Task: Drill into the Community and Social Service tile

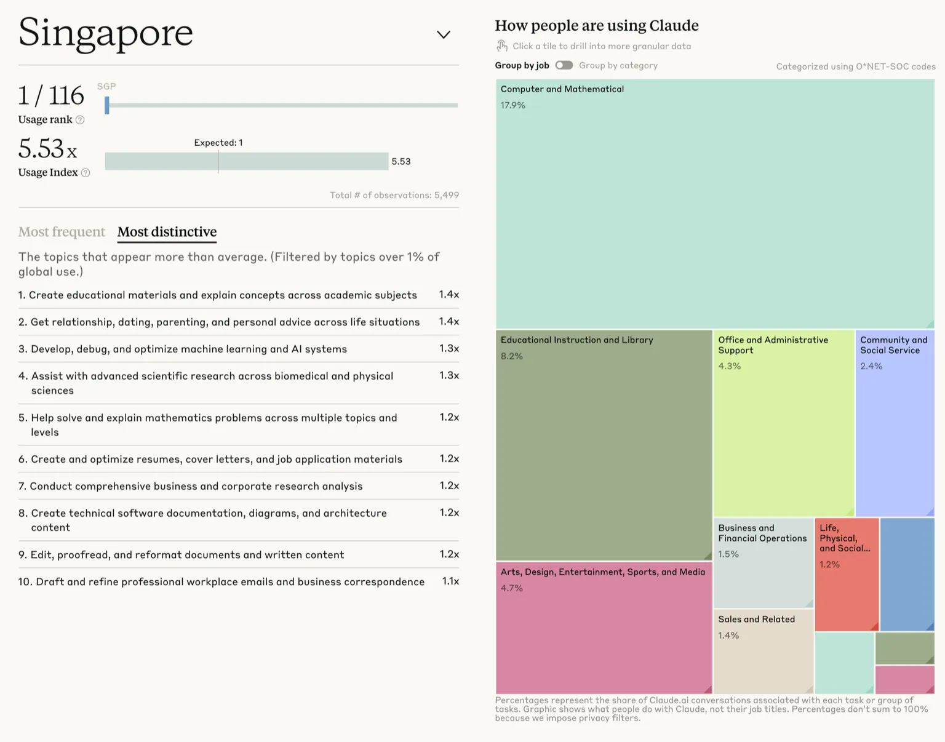Action: click(895, 423)
